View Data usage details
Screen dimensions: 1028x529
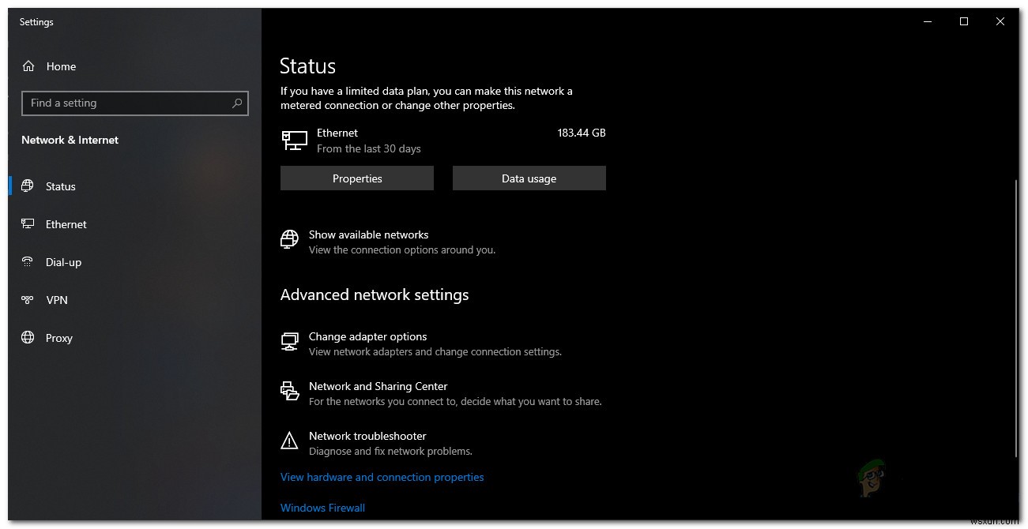tap(529, 178)
